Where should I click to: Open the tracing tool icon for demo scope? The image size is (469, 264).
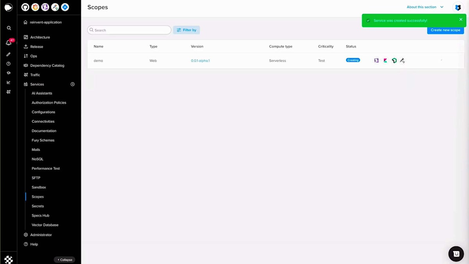402,61
